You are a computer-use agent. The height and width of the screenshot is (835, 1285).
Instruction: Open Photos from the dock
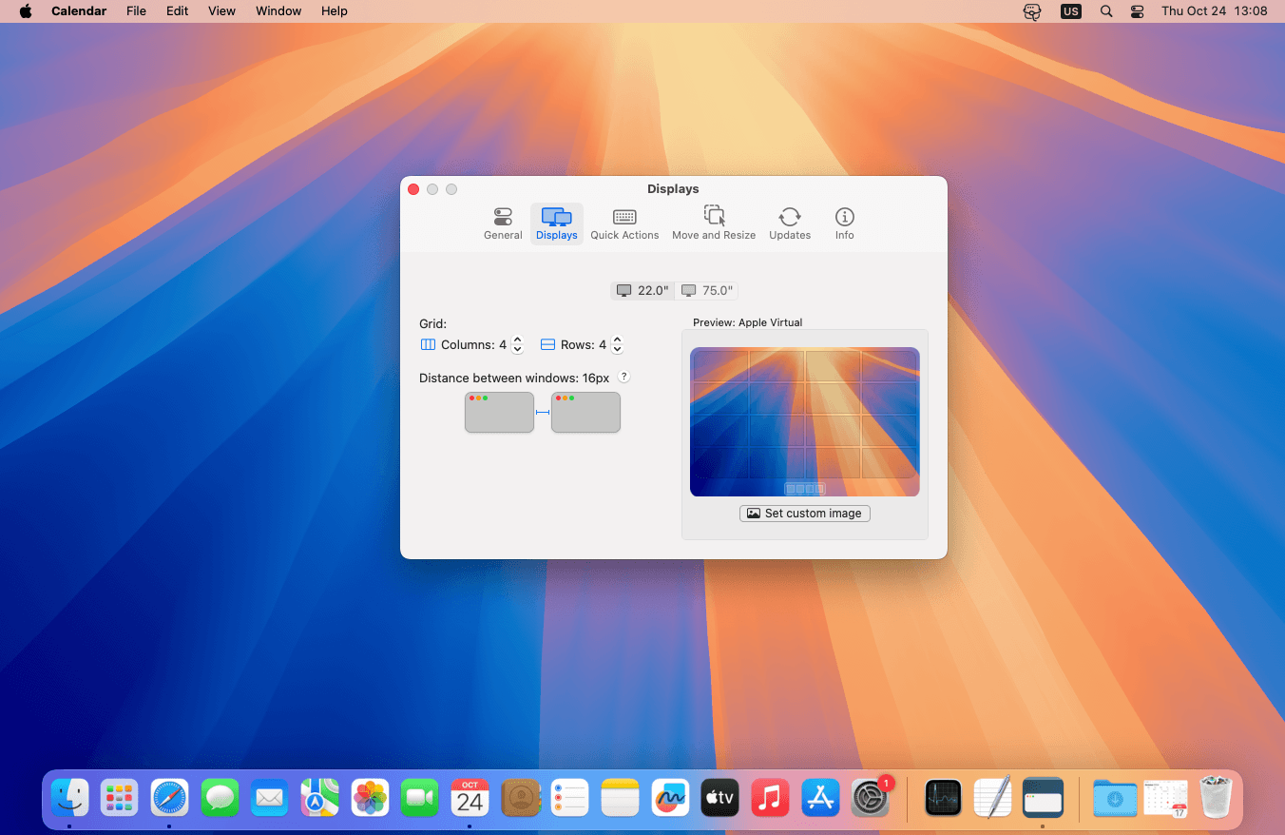click(x=370, y=798)
